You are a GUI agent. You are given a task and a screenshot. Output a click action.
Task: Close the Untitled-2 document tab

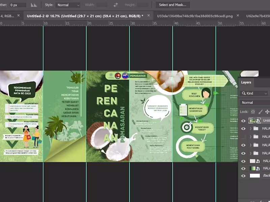(148, 16)
